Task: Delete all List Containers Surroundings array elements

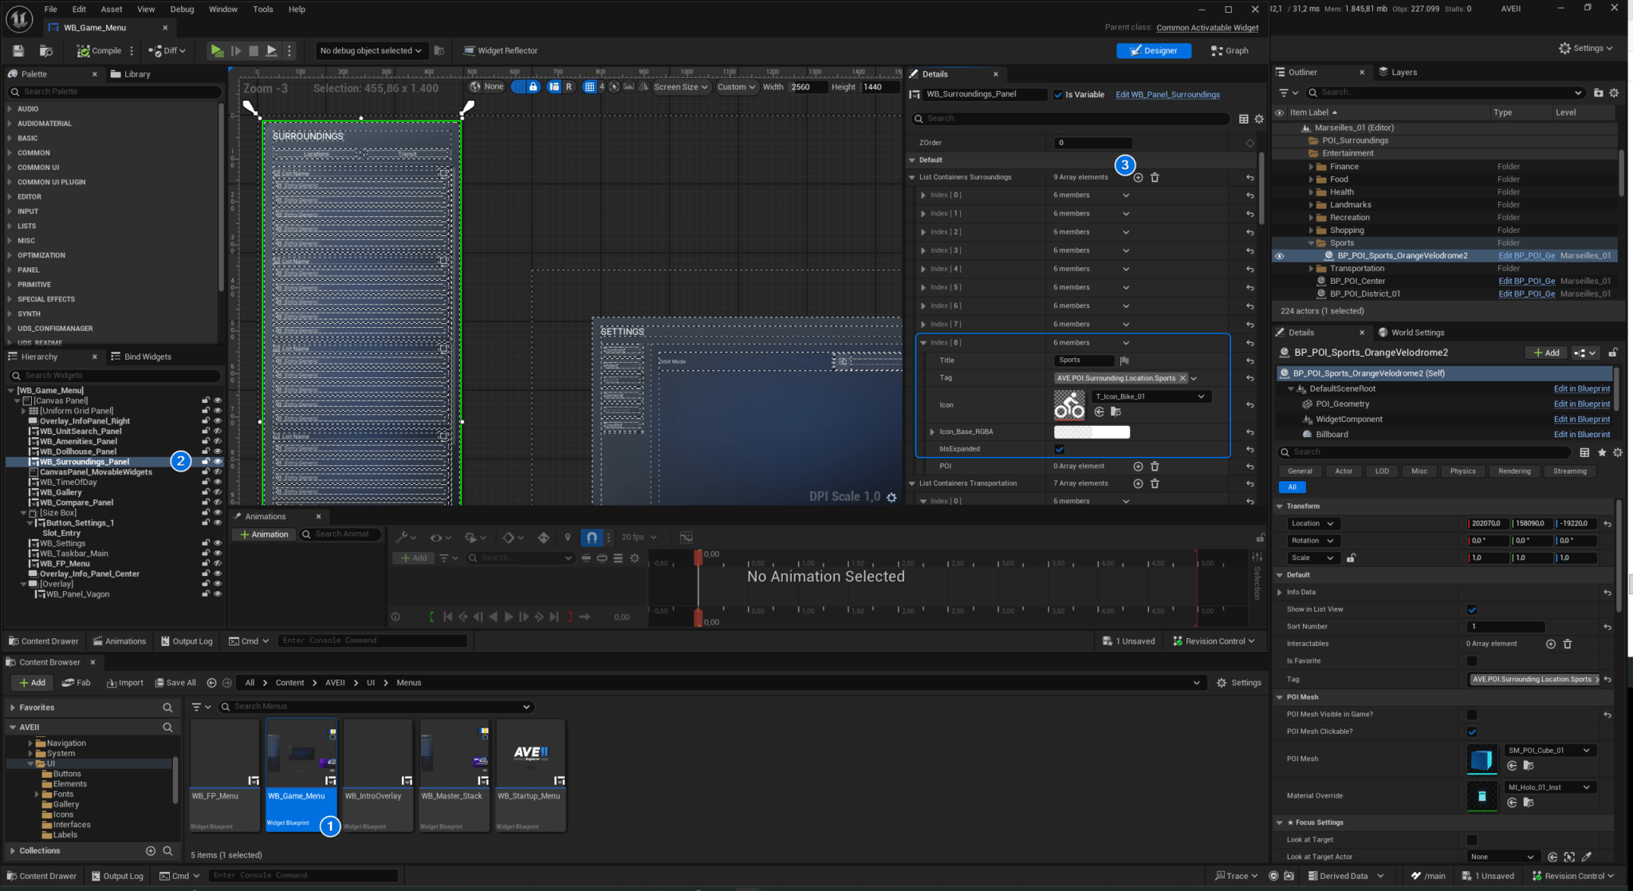Action: coord(1155,177)
